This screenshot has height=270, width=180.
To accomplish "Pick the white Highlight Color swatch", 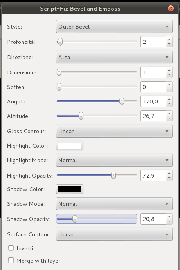I will [x=70, y=146].
